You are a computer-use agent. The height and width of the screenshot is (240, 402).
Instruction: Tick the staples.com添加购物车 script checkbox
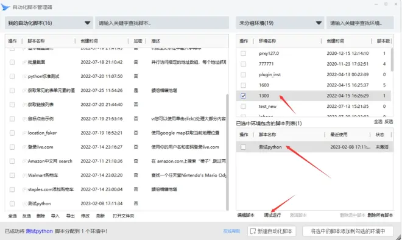(12, 189)
